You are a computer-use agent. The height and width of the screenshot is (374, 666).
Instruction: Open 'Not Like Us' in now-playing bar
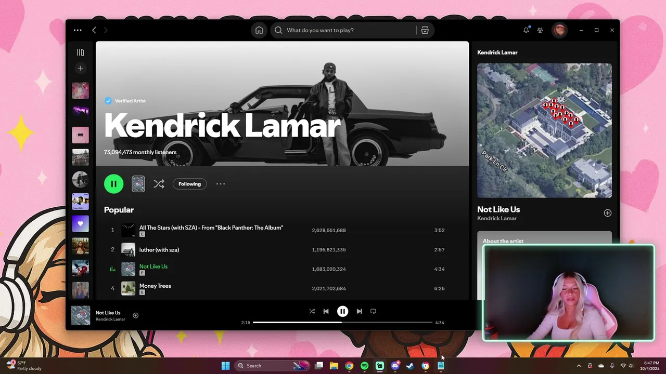pos(108,313)
